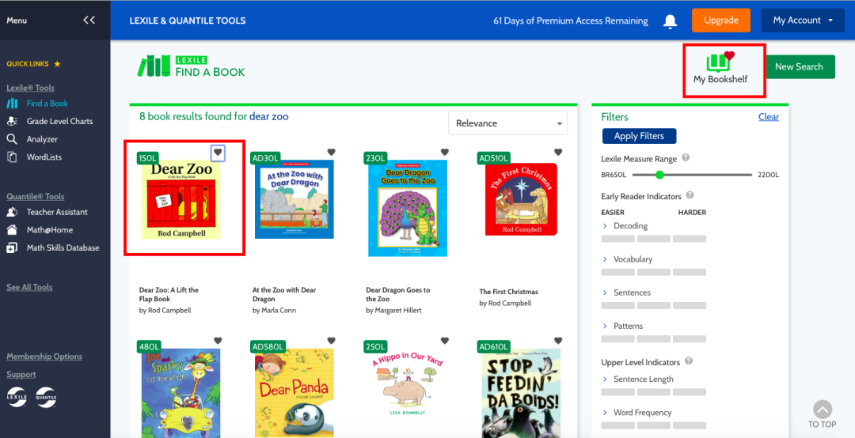Open the Support link
Viewport: 855px width, 438px height.
pyautogui.click(x=21, y=374)
